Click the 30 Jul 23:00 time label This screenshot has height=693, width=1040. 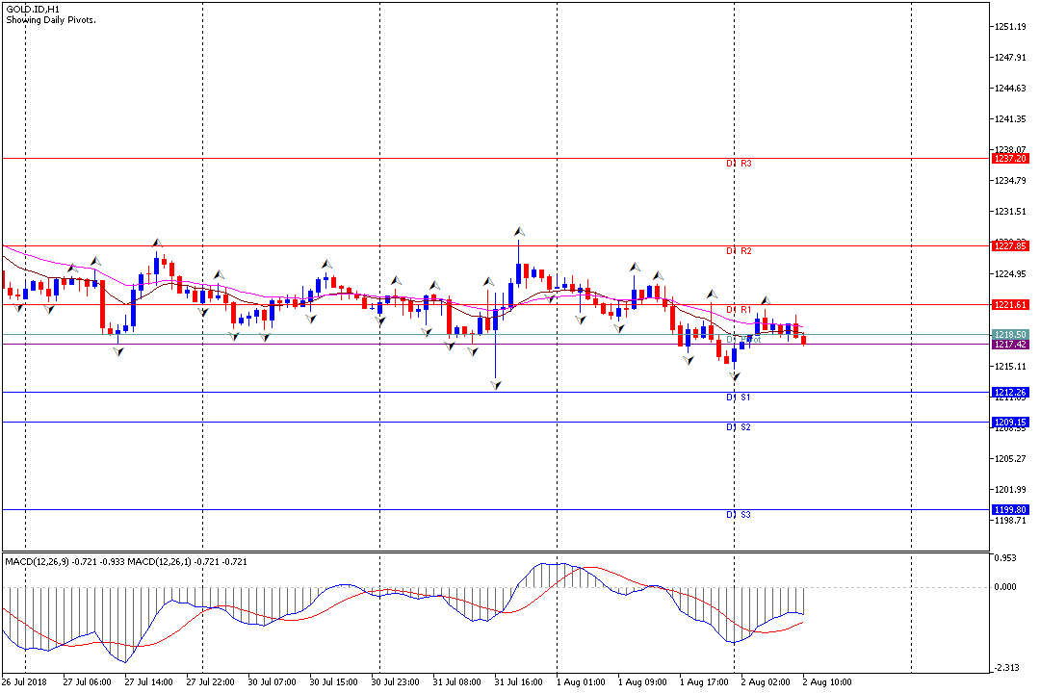(396, 682)
